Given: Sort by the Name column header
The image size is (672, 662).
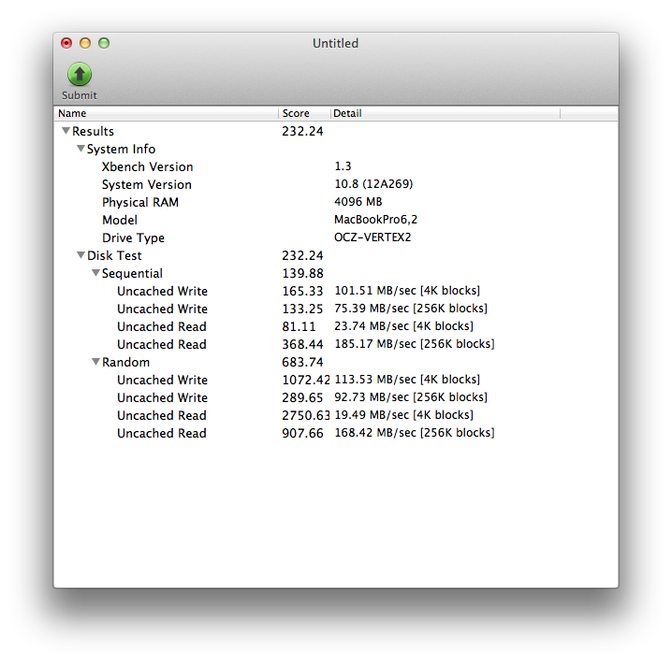Looking at the screenshot, I should point(167,113).
